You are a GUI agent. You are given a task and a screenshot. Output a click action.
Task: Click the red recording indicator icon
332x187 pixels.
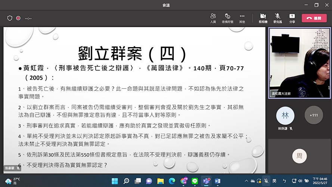coord(18,18)
